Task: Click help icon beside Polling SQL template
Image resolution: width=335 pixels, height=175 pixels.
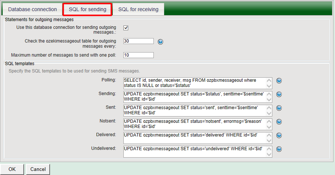Action: point(279,81)
